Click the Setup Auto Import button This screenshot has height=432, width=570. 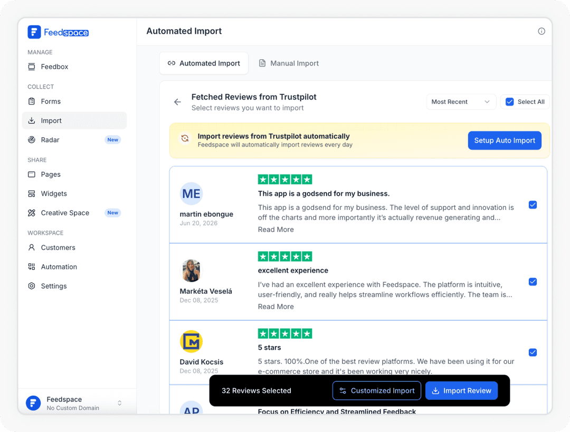tap(505, 141)
